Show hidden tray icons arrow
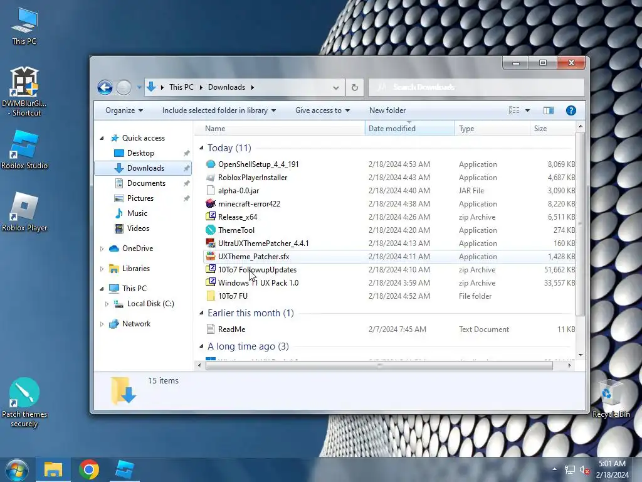The height and width of the screenshot is (482, 642). point(554,469)
